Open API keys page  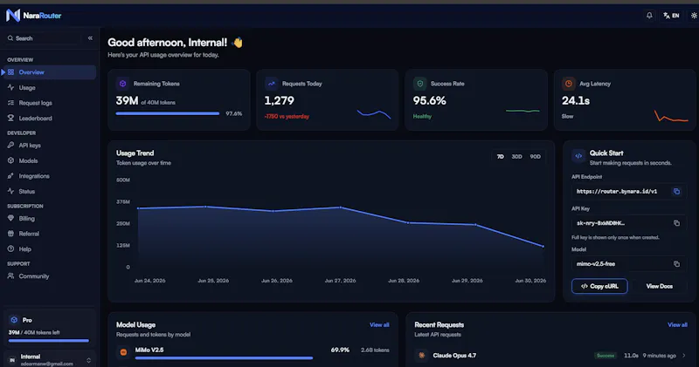(49, 146)
